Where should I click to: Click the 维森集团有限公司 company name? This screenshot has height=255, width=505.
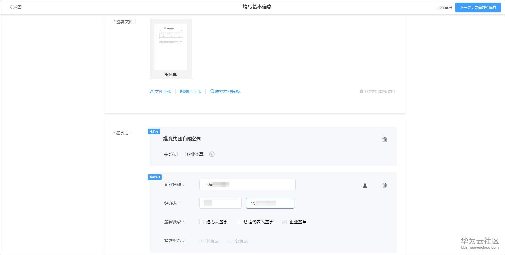pyautogui.click(x=182, y=139)
